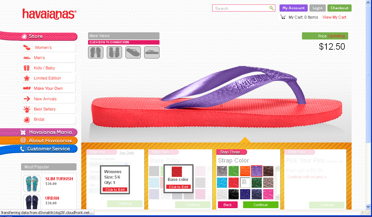Open the Women's store category
372x217 pixels.
(43, 48)
